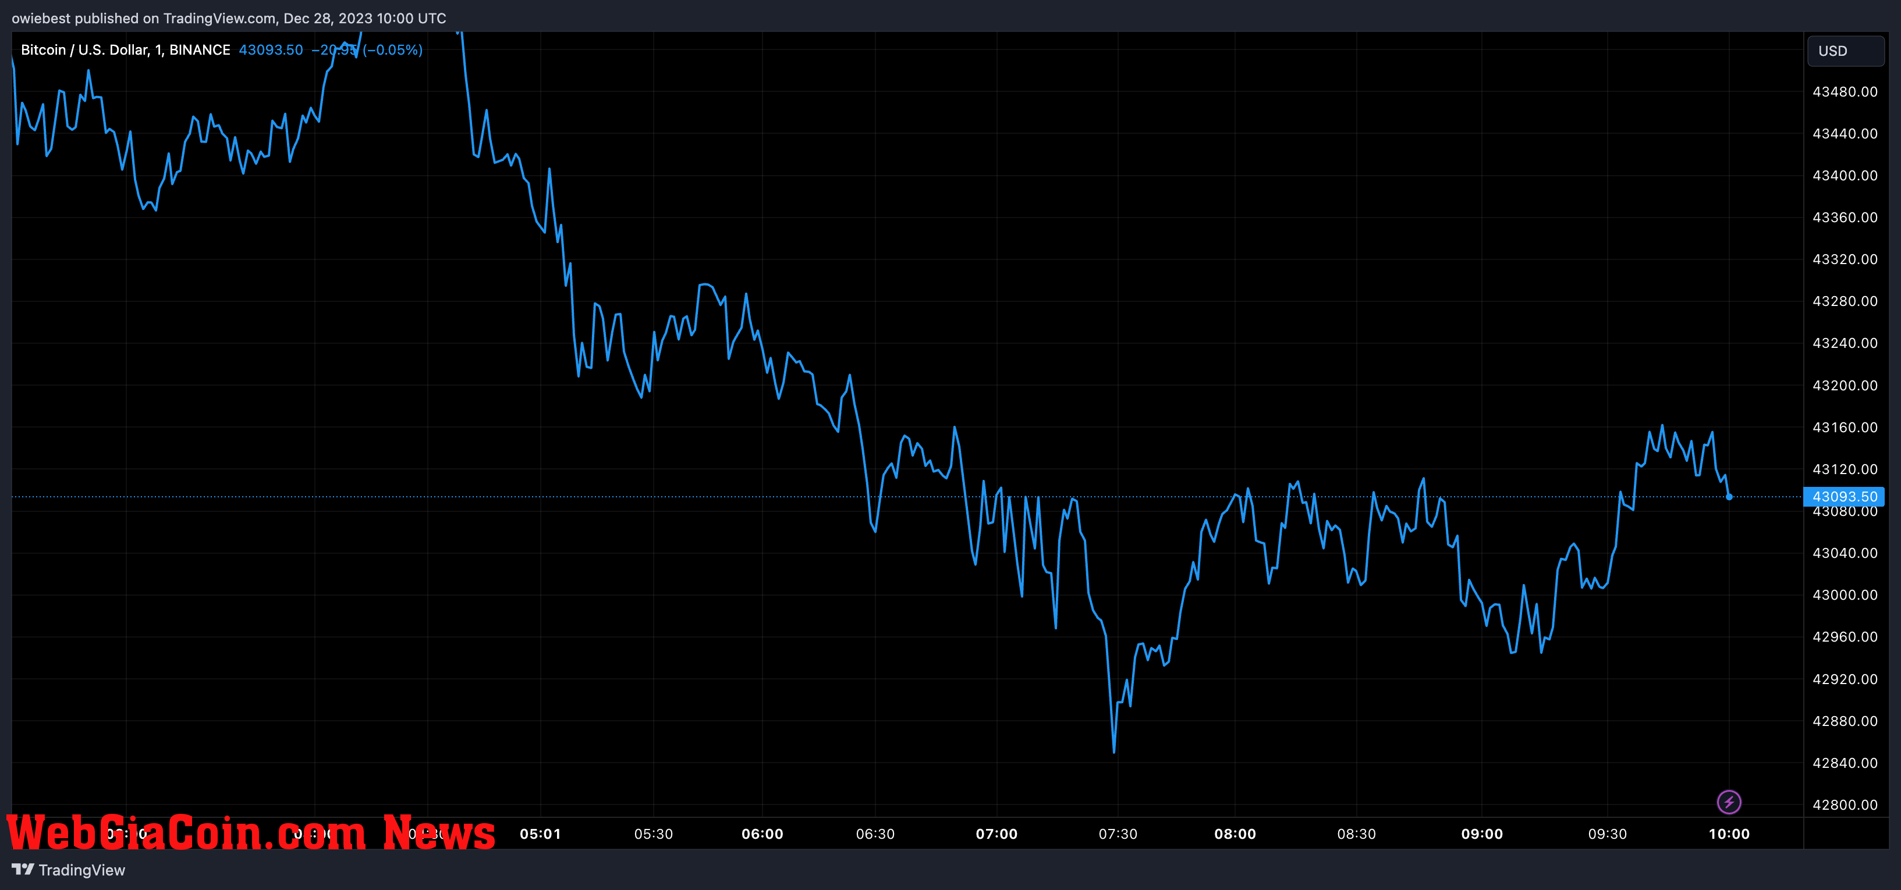Viewport: 1901px width, 890px height.
Task: Click the 06:30 time axis label
Action: pos(875,834)
